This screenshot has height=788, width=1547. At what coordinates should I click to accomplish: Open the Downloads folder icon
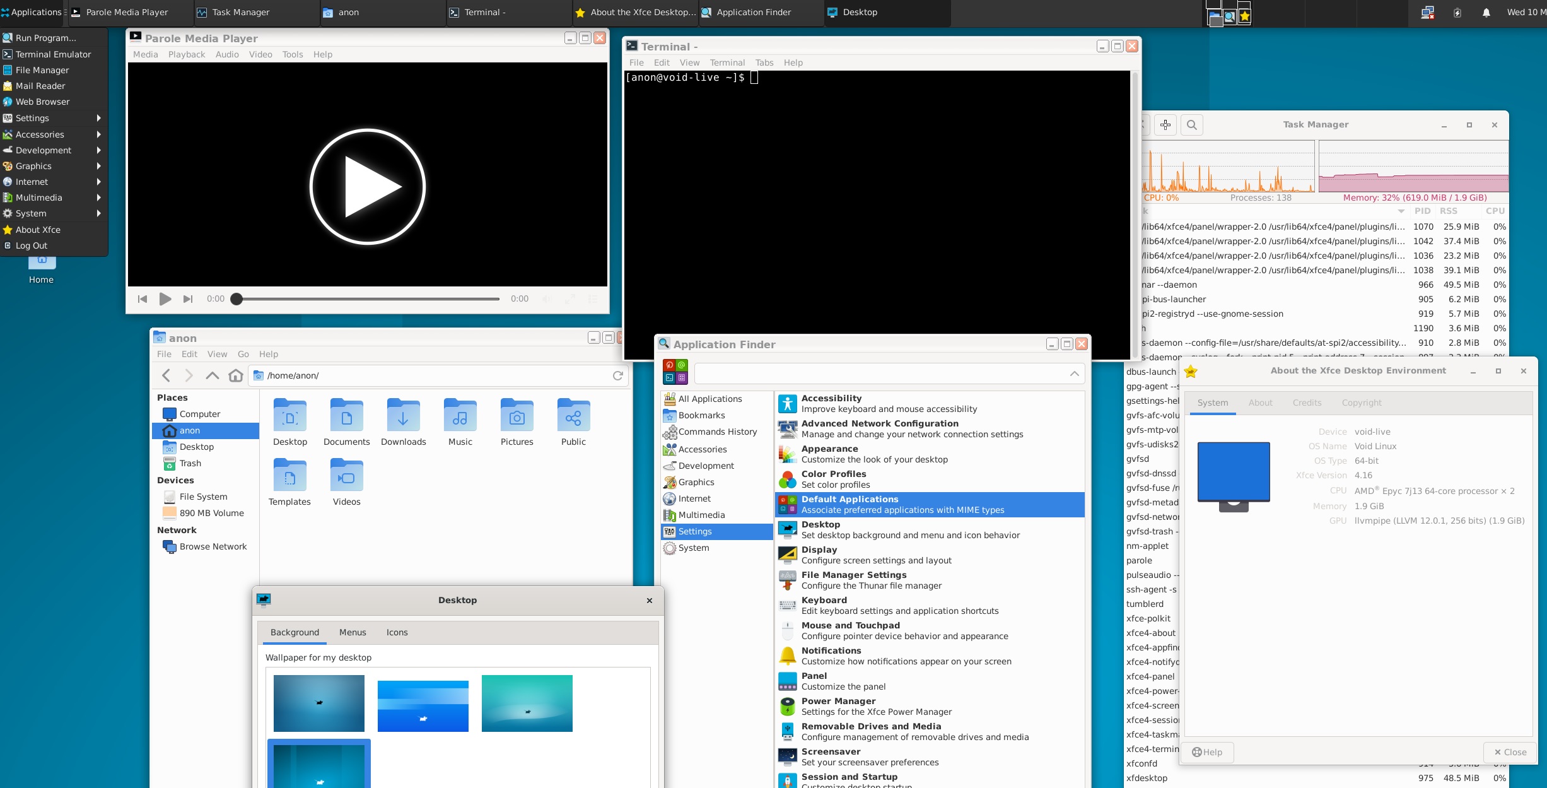click(x=403, y=416)
